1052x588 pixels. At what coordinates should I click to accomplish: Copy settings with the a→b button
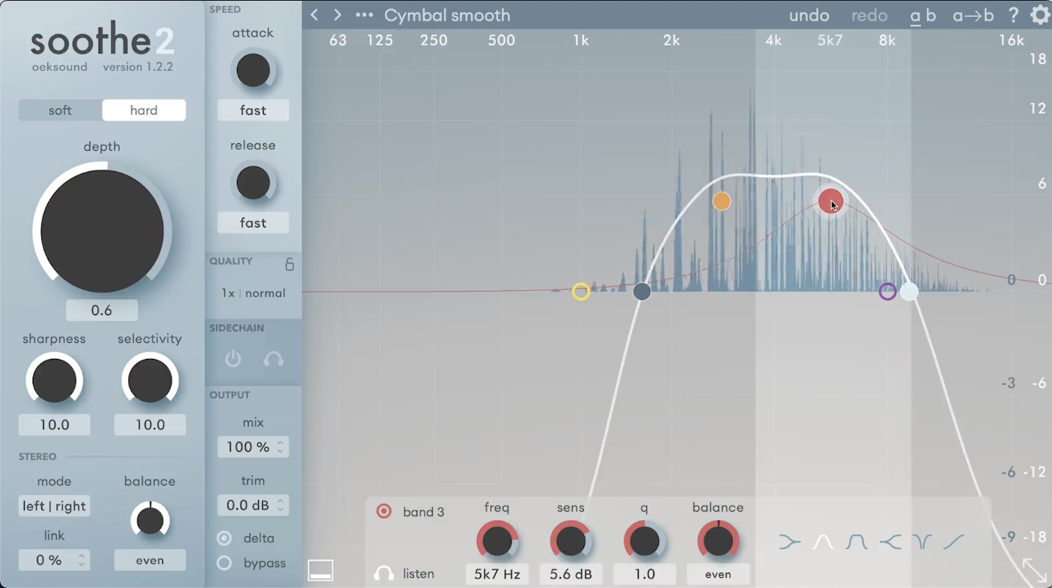tap(972, 15)
